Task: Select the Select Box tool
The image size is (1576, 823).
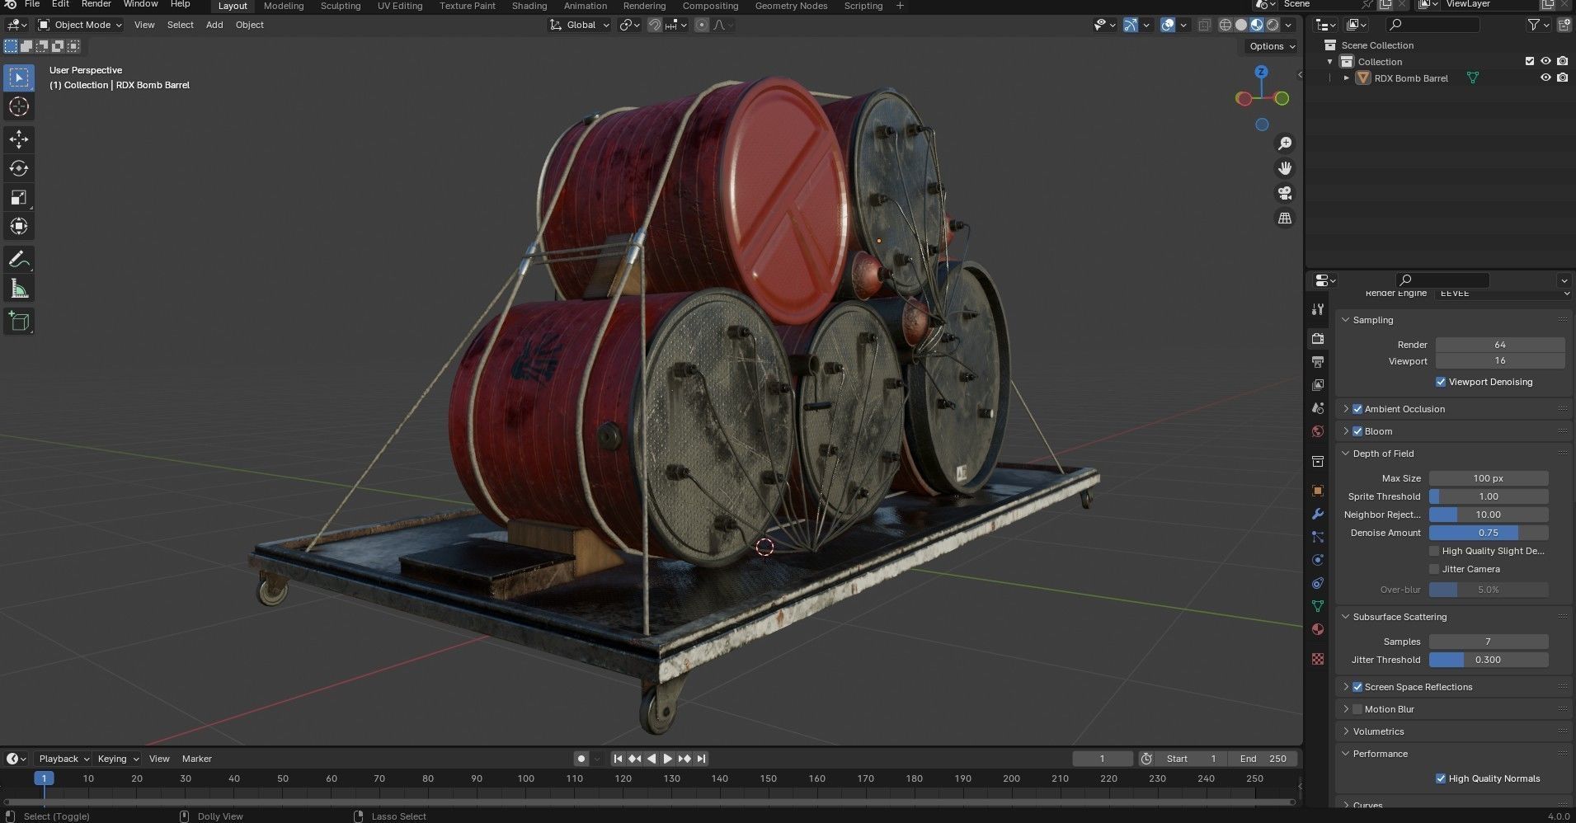Action: click(18, 78)
